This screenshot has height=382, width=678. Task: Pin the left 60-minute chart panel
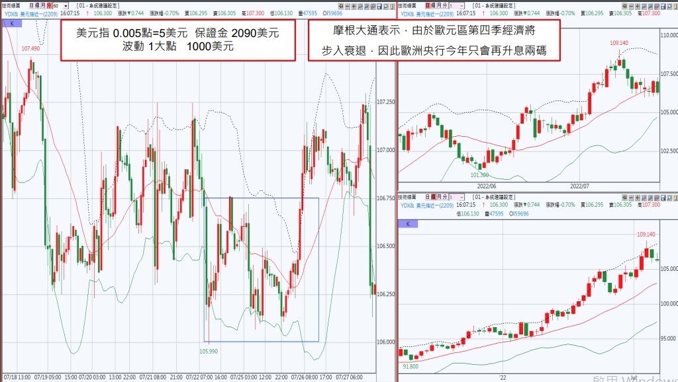point(341,6)
